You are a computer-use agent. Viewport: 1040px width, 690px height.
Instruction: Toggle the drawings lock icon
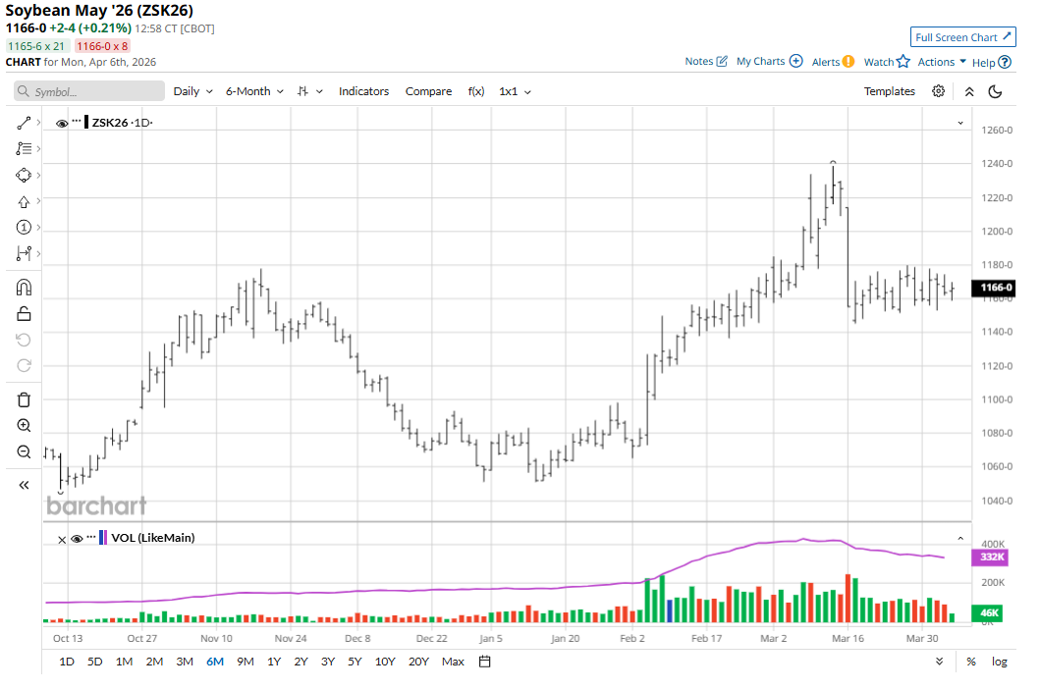point(24,313)
